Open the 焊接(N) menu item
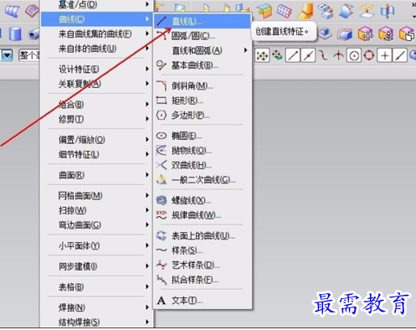The height and width of the screenshot is (330, 416). point(96,307)
